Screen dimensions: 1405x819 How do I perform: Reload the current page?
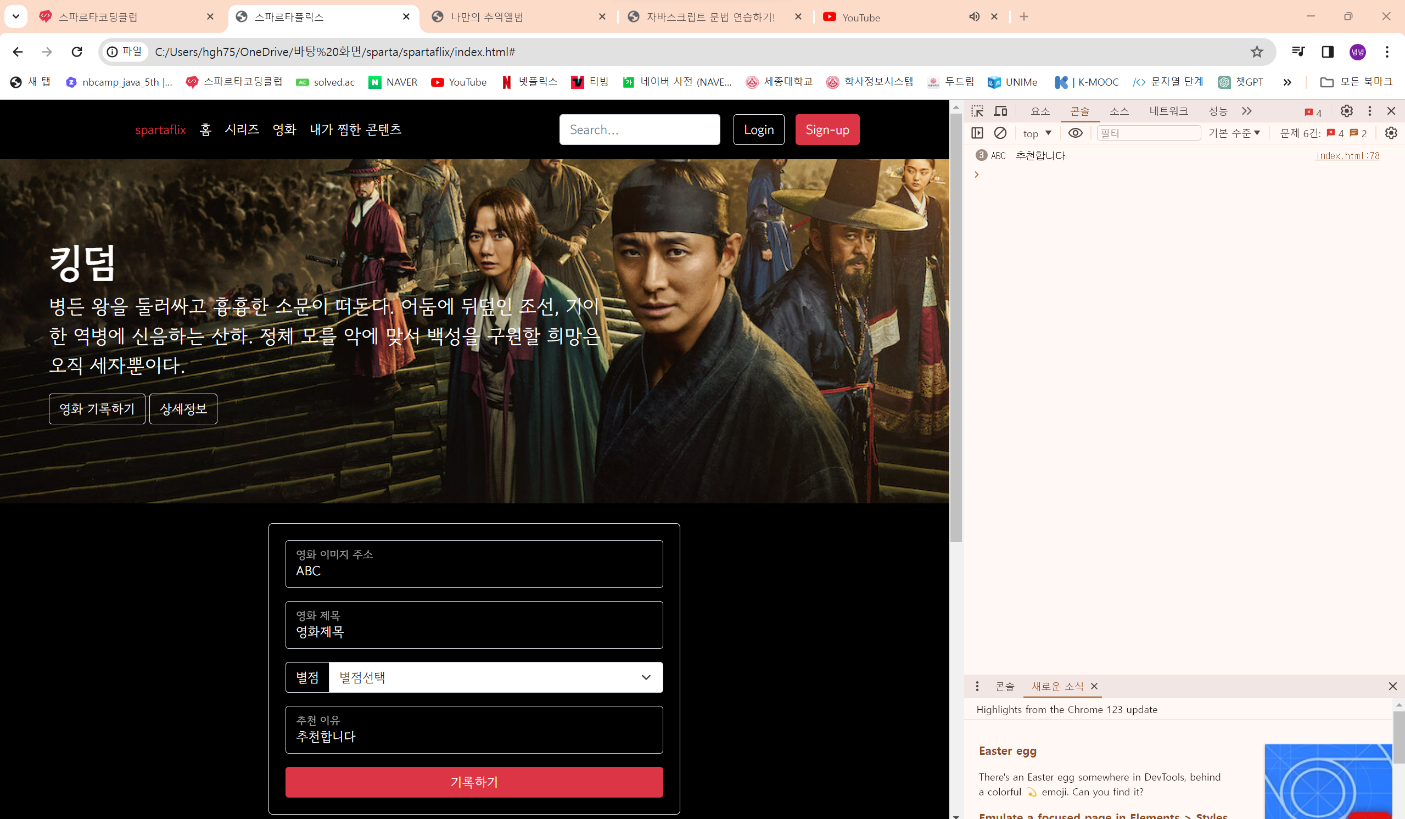point(77,52)
